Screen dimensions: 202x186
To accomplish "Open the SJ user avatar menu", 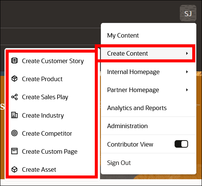I will (188, 13).
